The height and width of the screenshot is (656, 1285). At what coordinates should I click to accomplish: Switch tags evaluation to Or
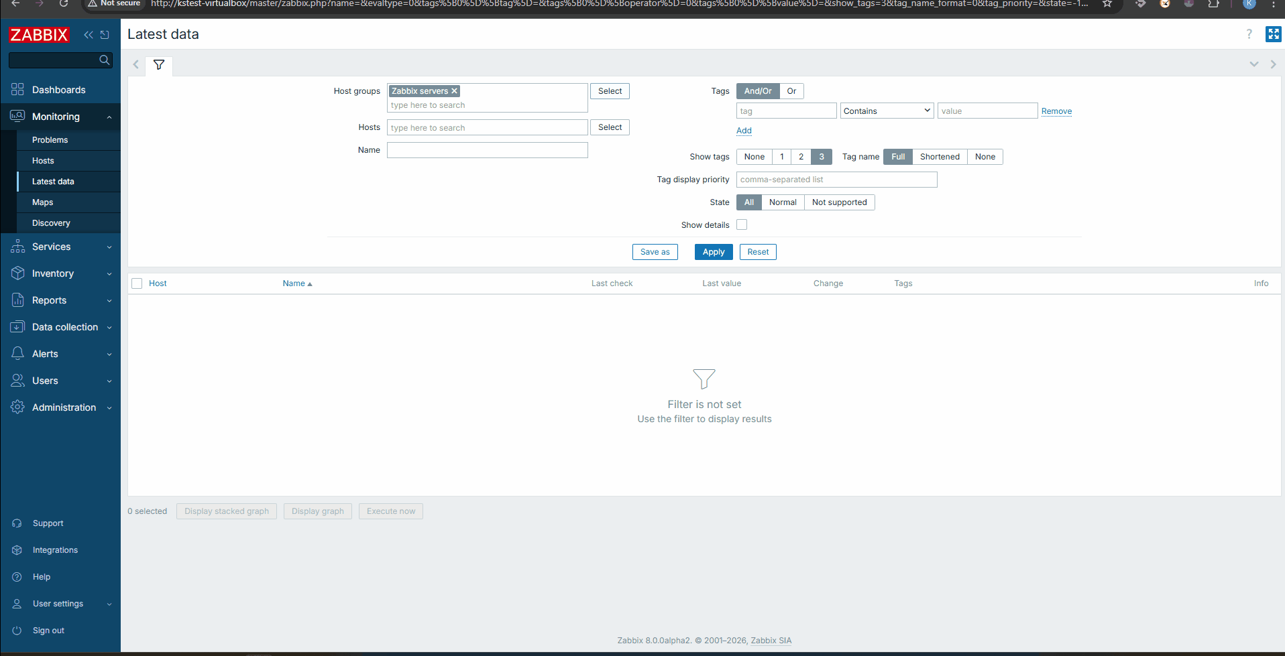click(x=791, y=91)
